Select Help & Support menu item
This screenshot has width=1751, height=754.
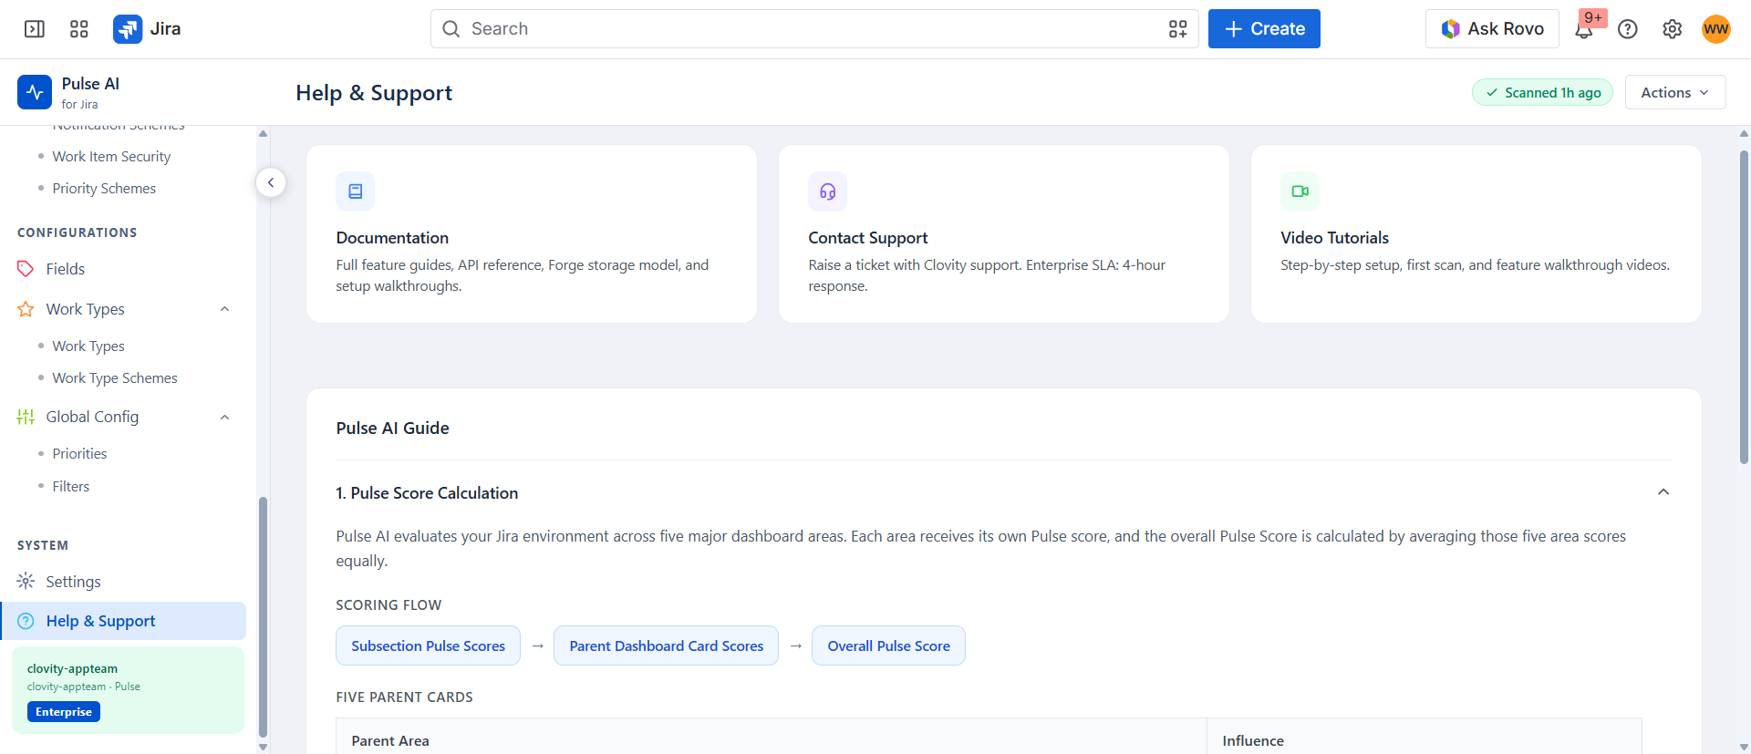tap(124, 621)
